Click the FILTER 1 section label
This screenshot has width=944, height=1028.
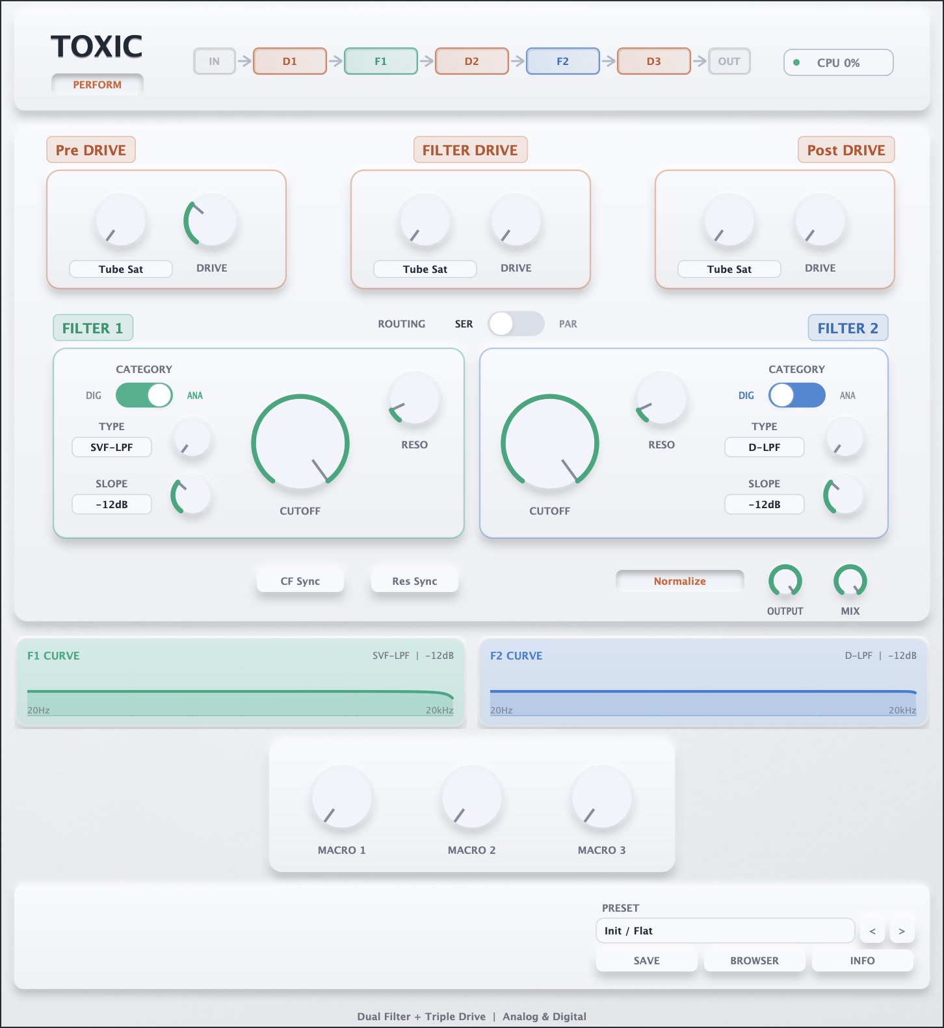coord(93,328)
